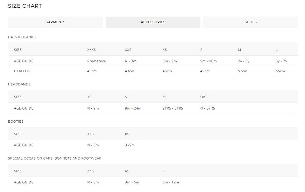Open the Shoes tab
Viewport: 305px width, 192px height.
251,22
